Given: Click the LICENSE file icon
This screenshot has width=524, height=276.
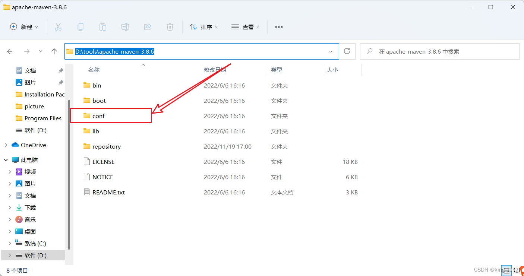Looking at the screenshot, I should pyautogui.click(x=87, y=162).
